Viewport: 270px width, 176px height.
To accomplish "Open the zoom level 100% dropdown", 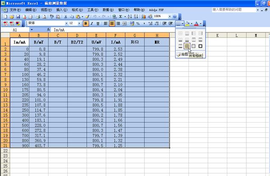I will click(169, 17).
